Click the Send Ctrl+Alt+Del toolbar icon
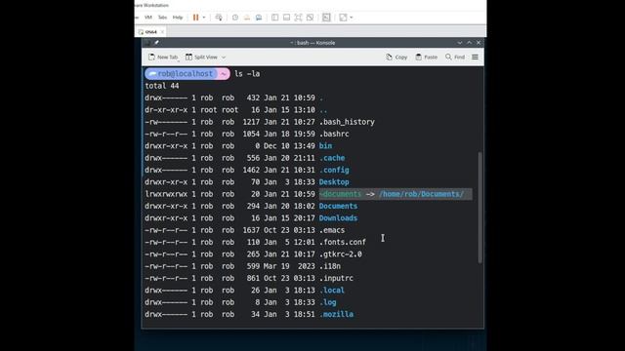625x351 pixels. (219, 18)
